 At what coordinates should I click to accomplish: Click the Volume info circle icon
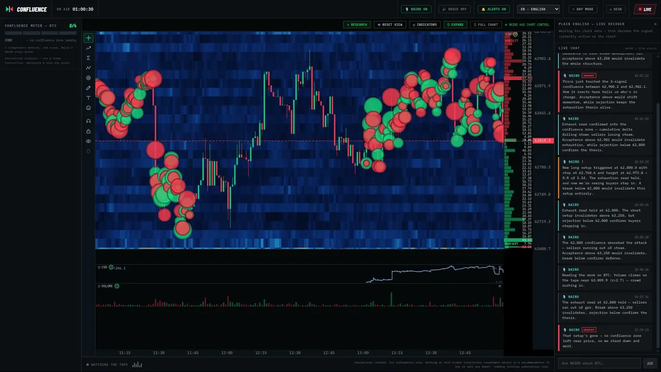pos(117,286)
